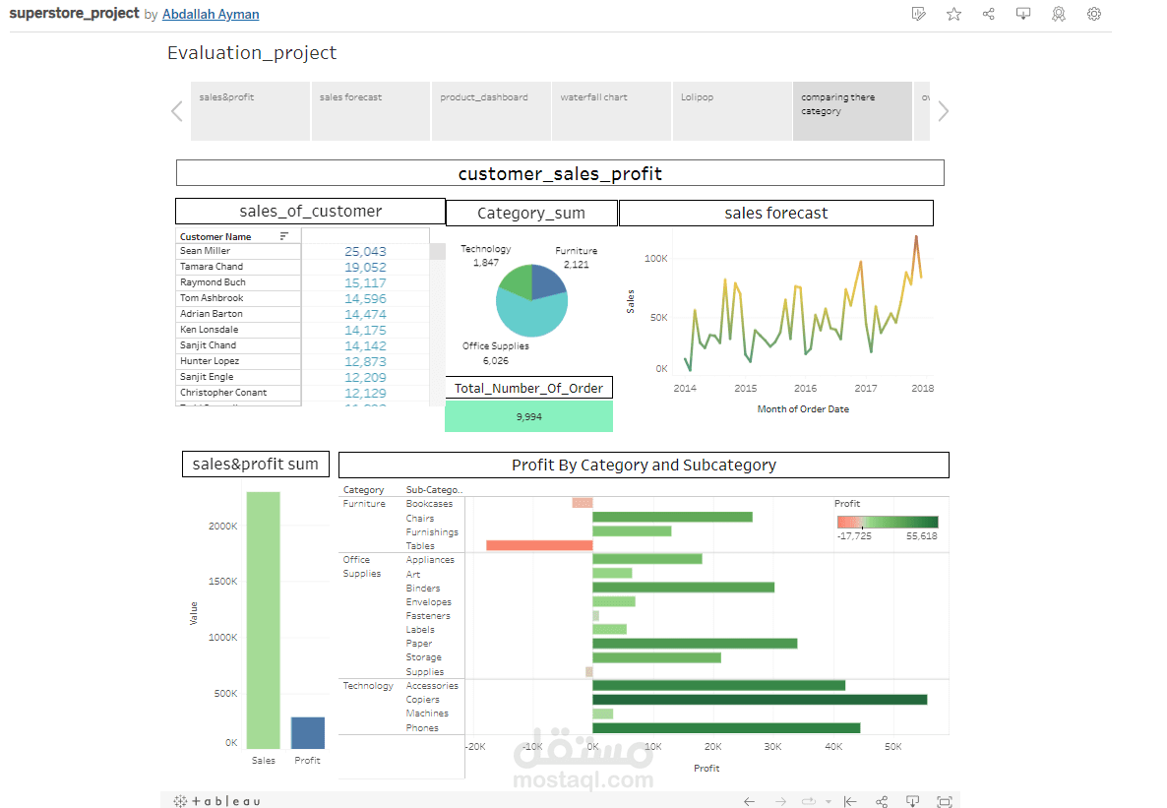
Task: Select the comparing there category tab
Action: click(853, 111)
